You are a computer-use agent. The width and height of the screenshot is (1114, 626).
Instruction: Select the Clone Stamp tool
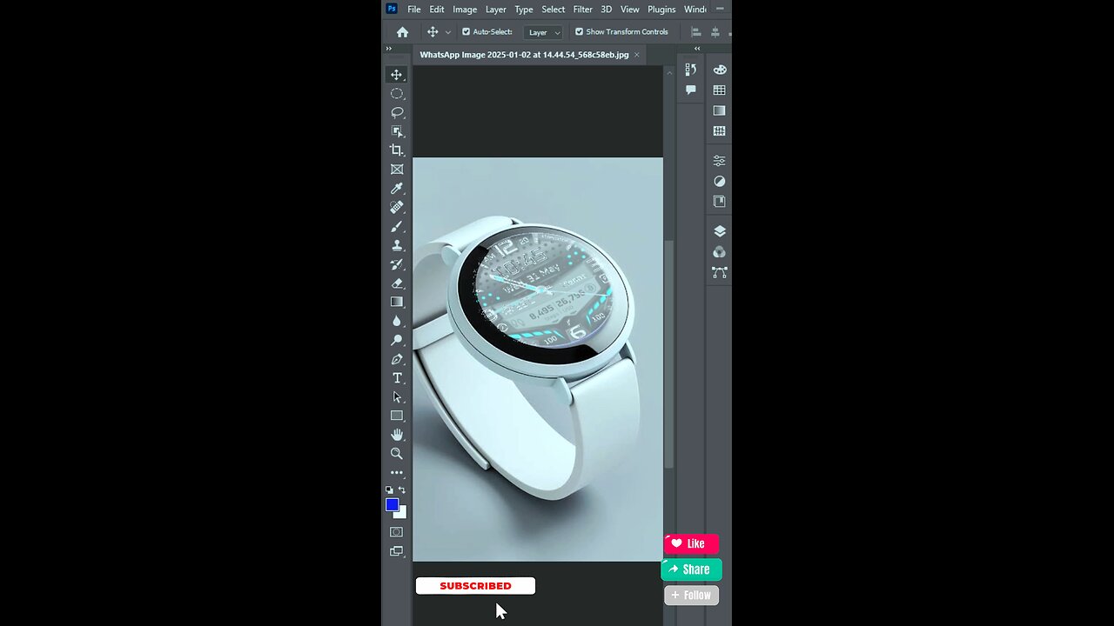tap(397, 245)
